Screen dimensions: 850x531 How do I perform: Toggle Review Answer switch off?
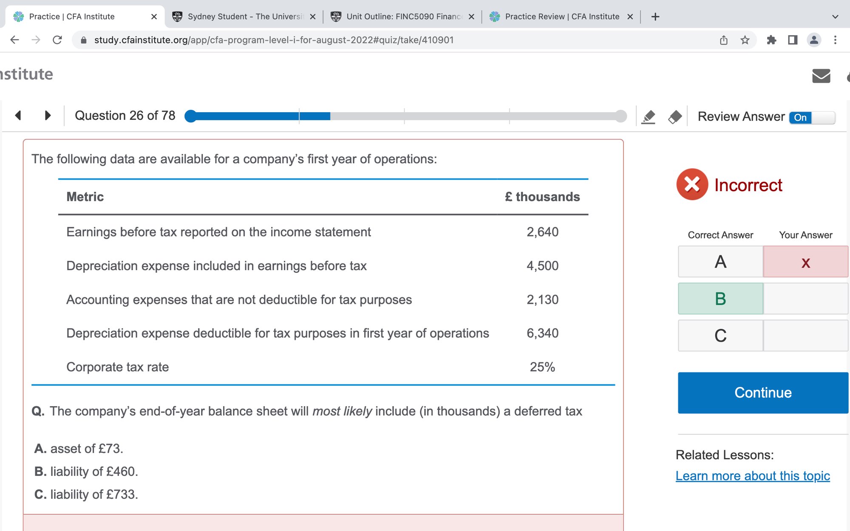coord(812,117)
